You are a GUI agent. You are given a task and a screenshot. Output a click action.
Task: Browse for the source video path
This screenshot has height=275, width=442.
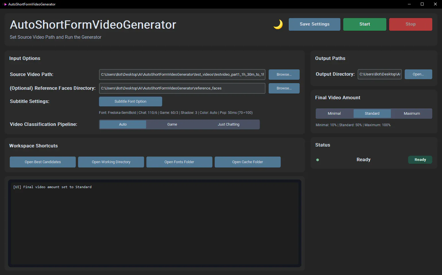(284, 75)
